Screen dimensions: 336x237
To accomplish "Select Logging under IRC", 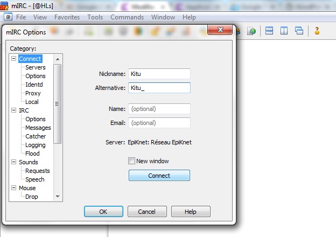I will (x=36, y=145).
